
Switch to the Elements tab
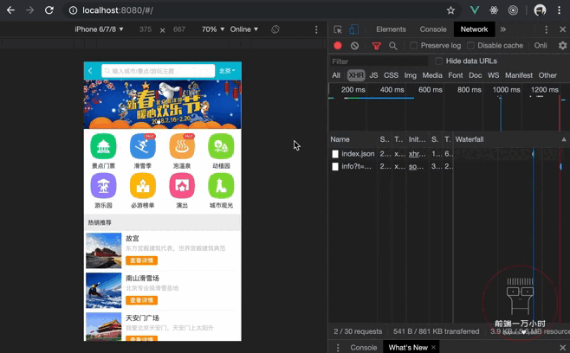(391, 29)
